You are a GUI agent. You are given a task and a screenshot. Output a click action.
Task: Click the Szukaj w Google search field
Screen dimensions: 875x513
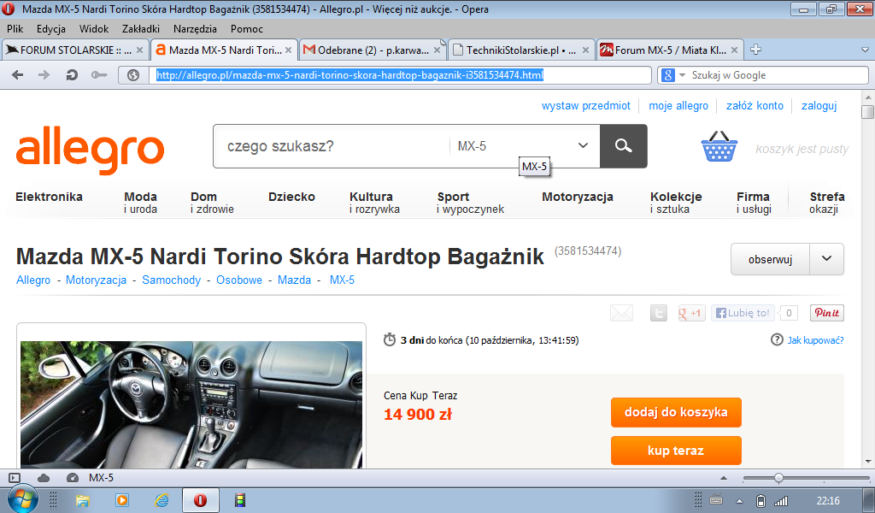[x=778, y=74]
